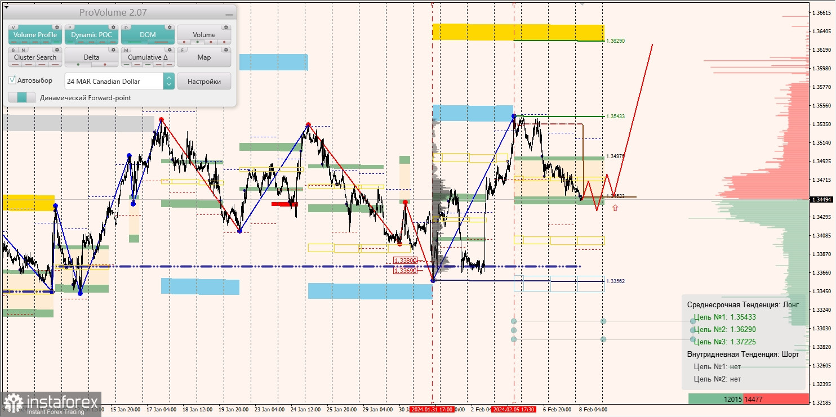
Task: Select the red-dot mode under Delta
Action: [x=105, y=65]
